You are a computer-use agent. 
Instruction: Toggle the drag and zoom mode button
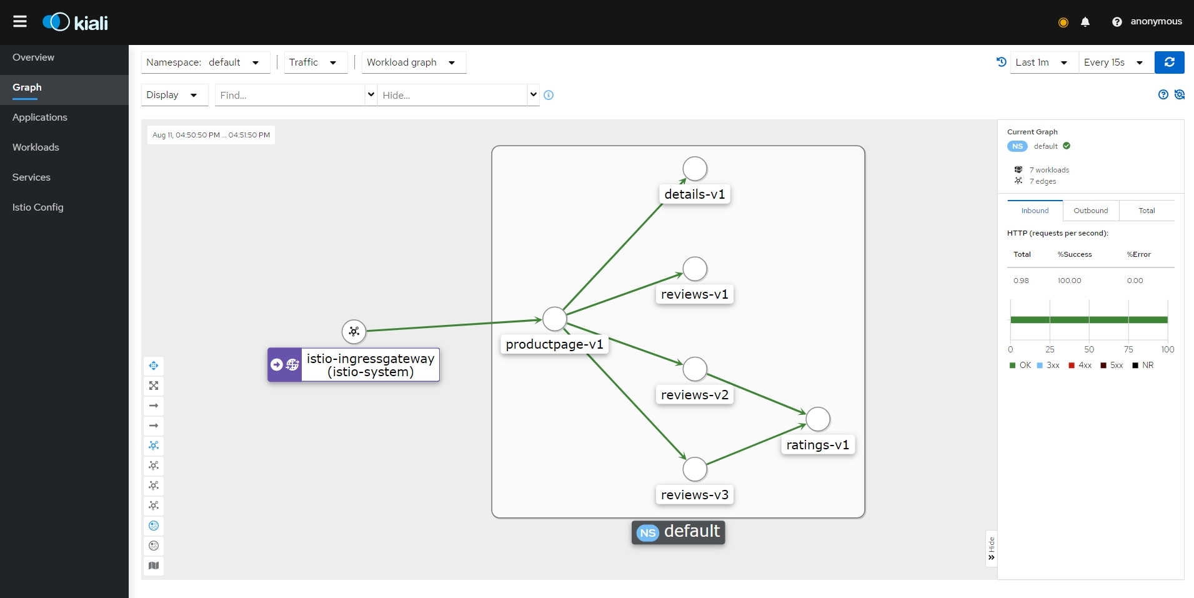154,366
